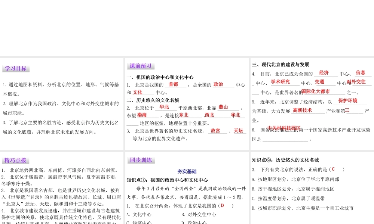
Task: Click the red answer 渤海
Action: tap(142, 115)
